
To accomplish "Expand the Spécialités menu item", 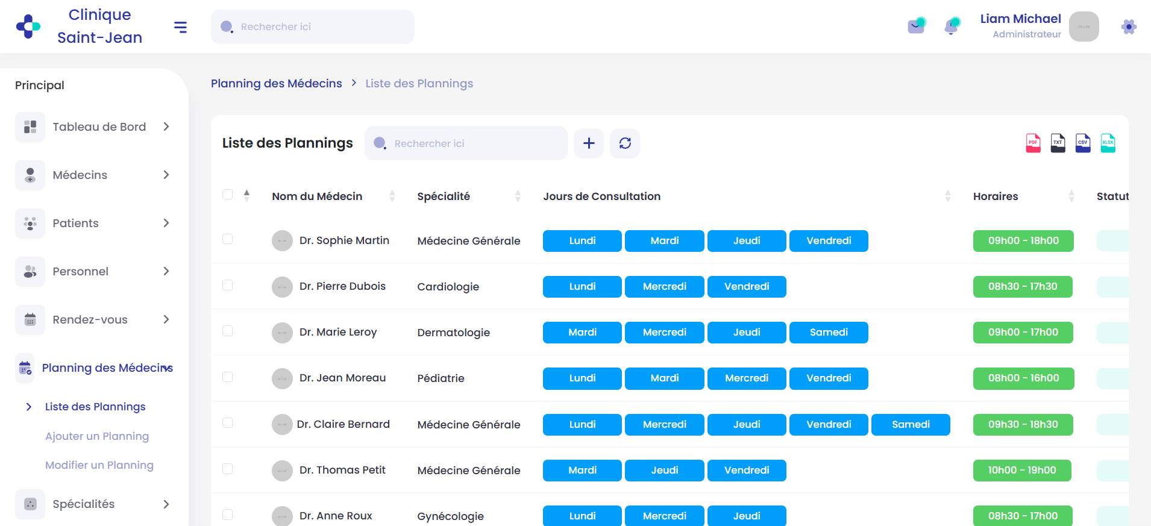I will (93, 504).
